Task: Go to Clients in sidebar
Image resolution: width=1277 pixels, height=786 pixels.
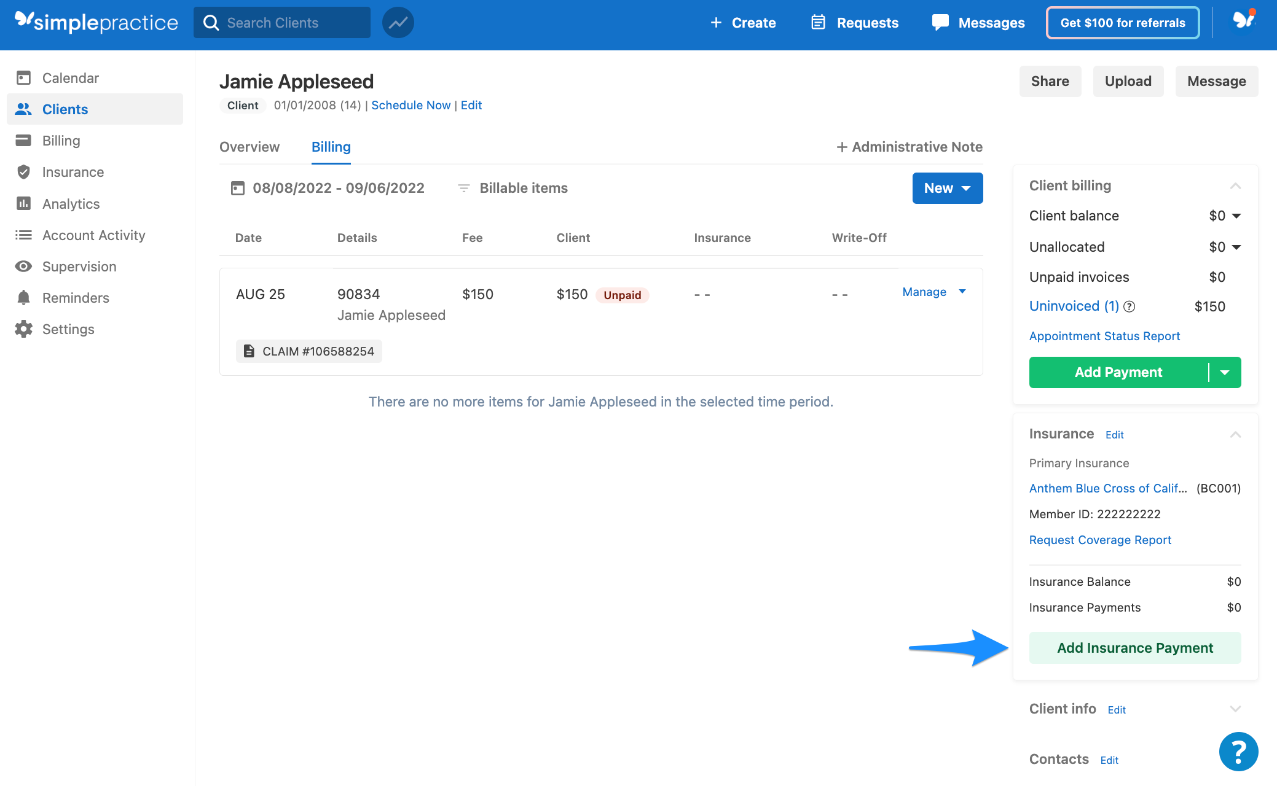Action: coord(95,109)
